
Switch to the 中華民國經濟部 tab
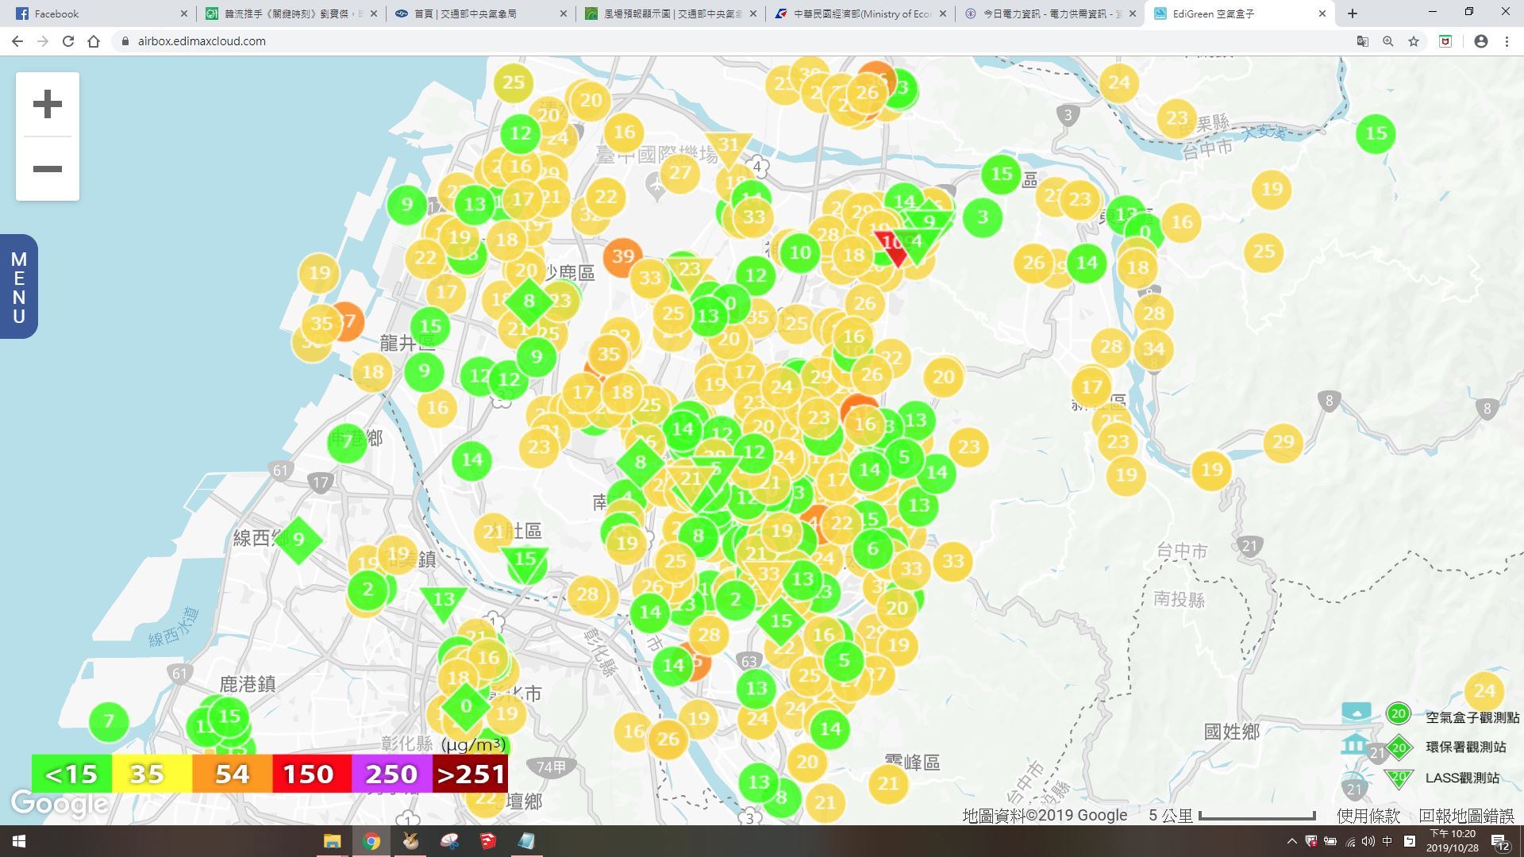(860, 13)
